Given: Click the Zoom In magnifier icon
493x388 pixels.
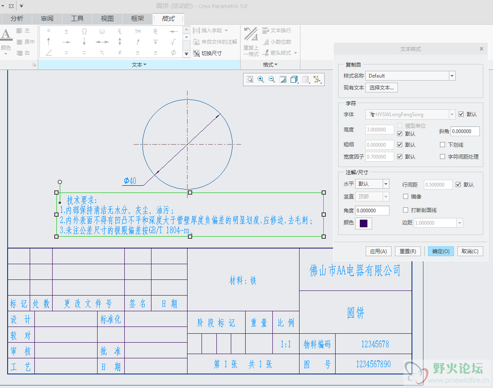Looking at the screenshot, I should pyautogui.click(x=261, y=79).
